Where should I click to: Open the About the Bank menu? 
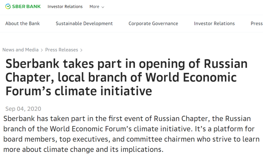point(23,24)
